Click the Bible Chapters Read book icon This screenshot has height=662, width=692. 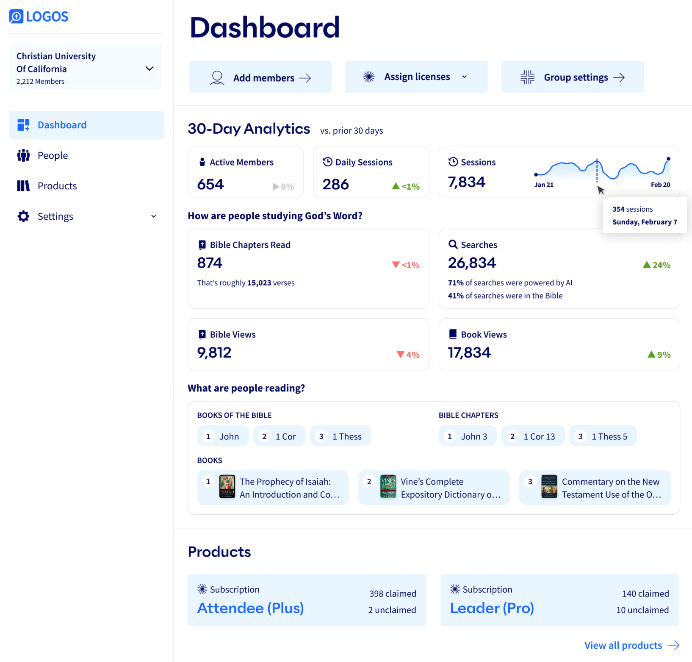pos(202,245)
